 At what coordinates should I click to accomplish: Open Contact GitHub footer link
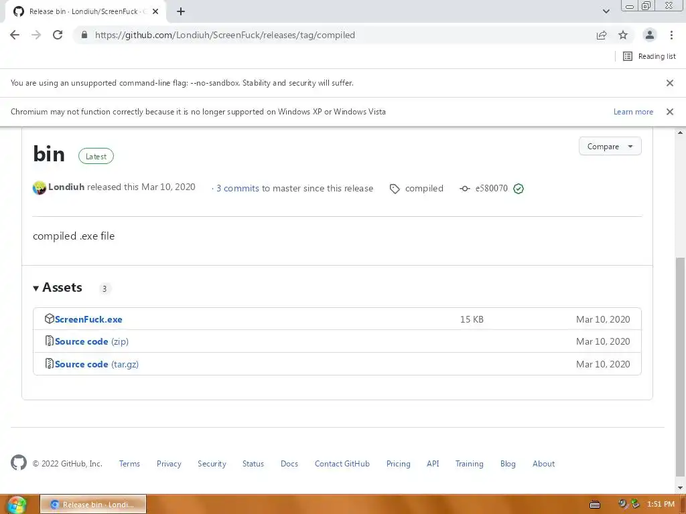342,464
